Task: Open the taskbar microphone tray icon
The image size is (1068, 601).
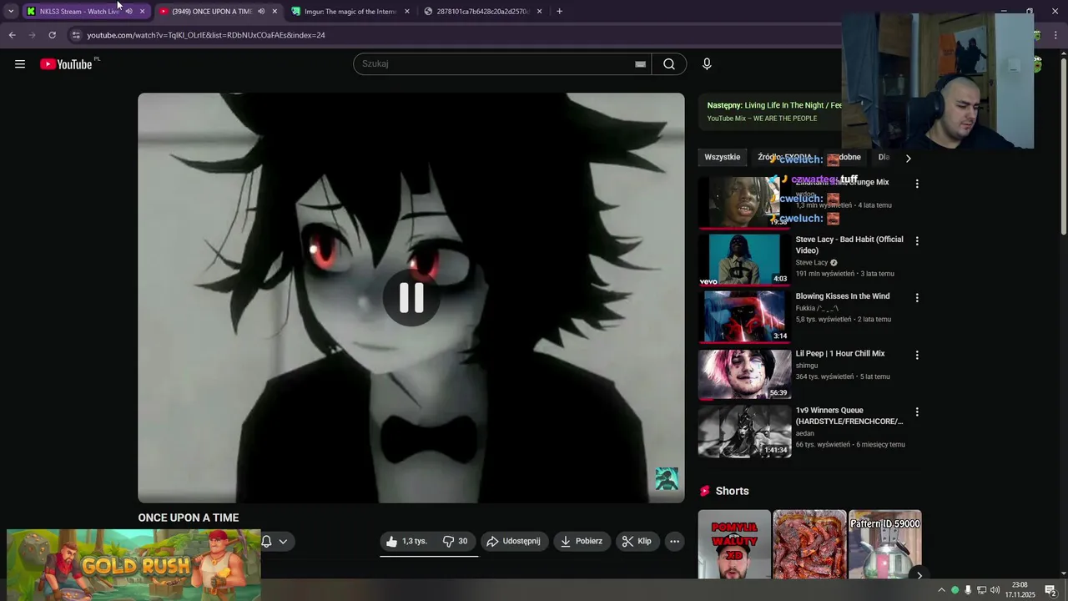Action: 968,590
